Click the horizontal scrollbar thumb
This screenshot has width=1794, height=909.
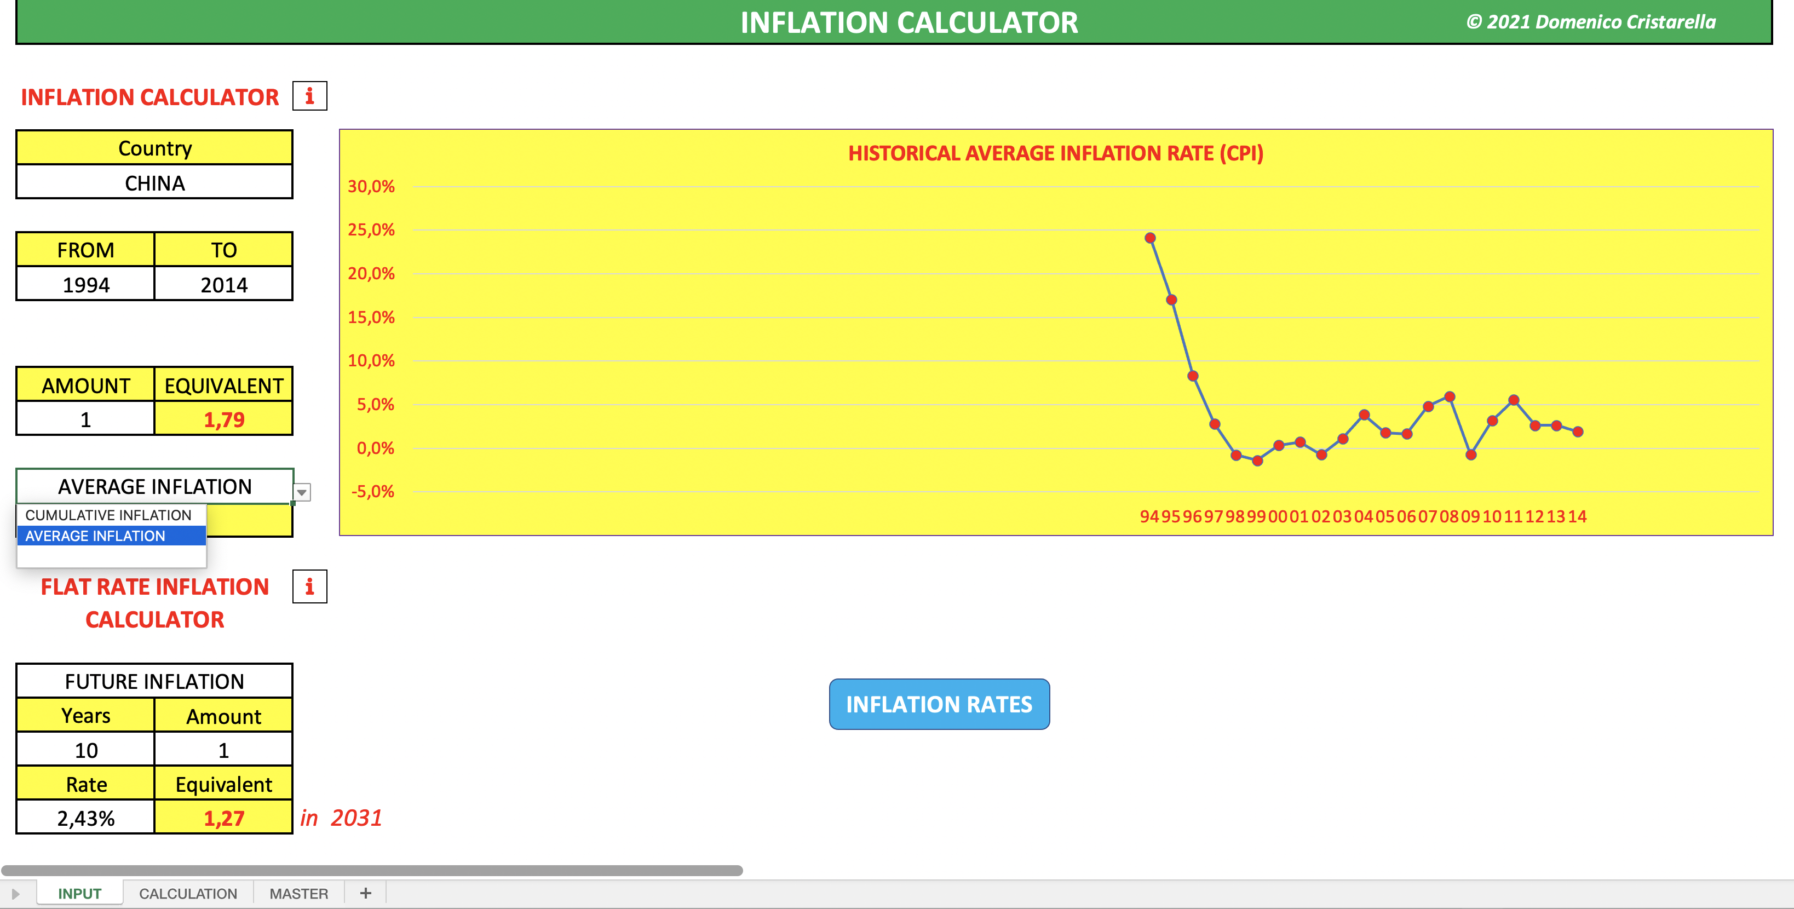[x=372, y=870]
